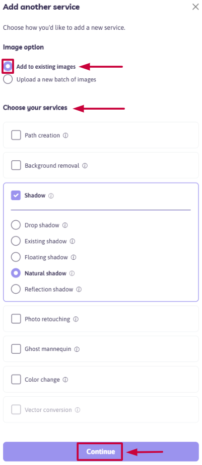Uncheck the Shadow service checkbox
Viewport: 202px width, 465px height.
coord(16,196)
